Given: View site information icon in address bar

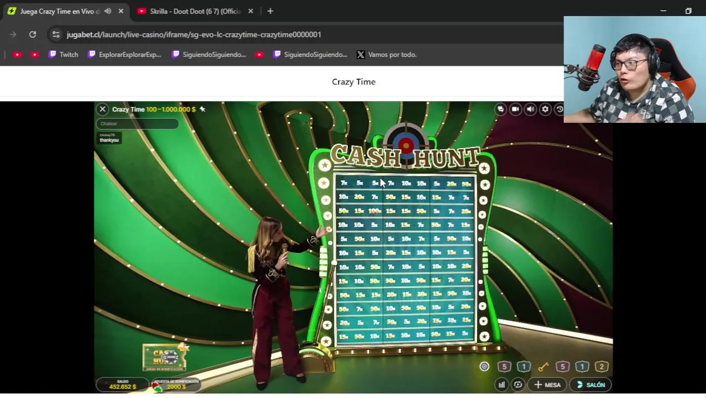Looking at the screenshot, I should 56,34.
